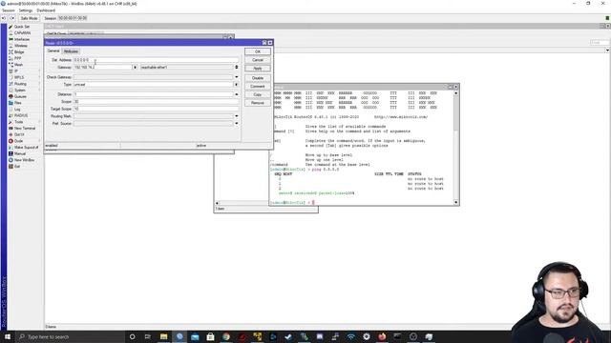The width and height of the screenshot is (611, 343).
Task: Open the Gateway dropdown arrow
Action: [x=135, y=68]
